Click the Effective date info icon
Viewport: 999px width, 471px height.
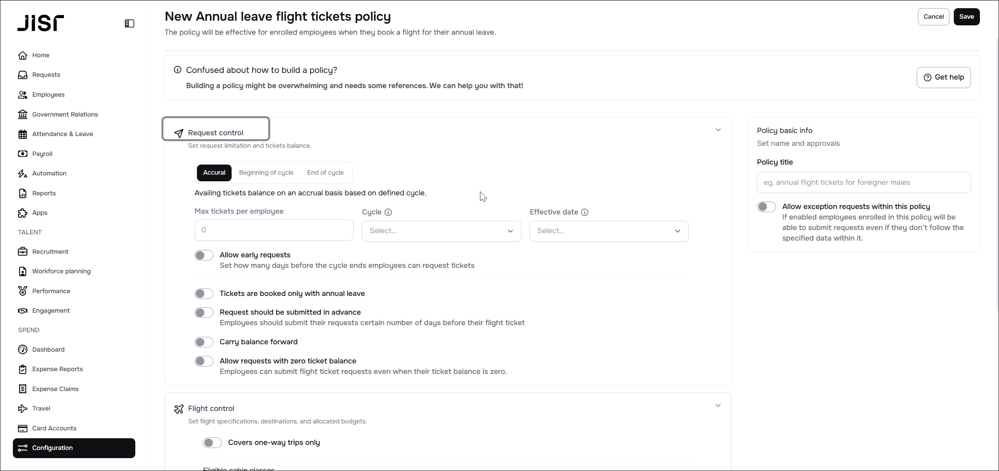[x=585, y=212]
